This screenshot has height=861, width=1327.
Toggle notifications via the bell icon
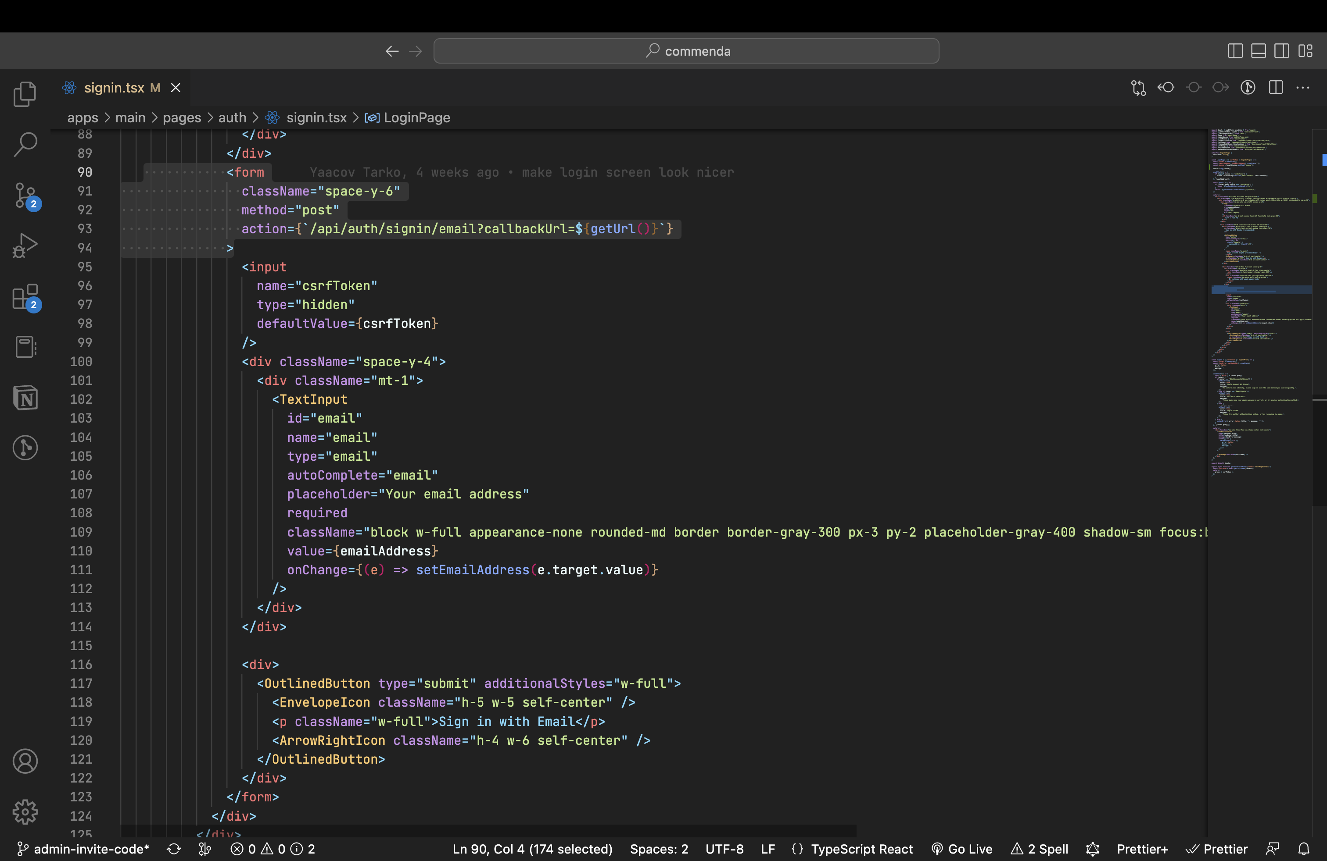click(1304, 849)
